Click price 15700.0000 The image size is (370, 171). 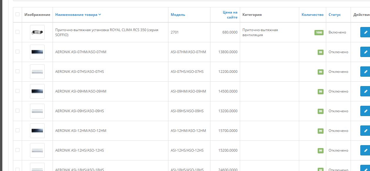(228, 131)
